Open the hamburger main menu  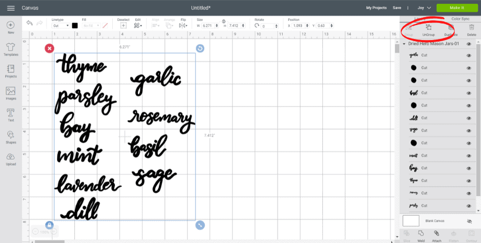coord(11,8)
